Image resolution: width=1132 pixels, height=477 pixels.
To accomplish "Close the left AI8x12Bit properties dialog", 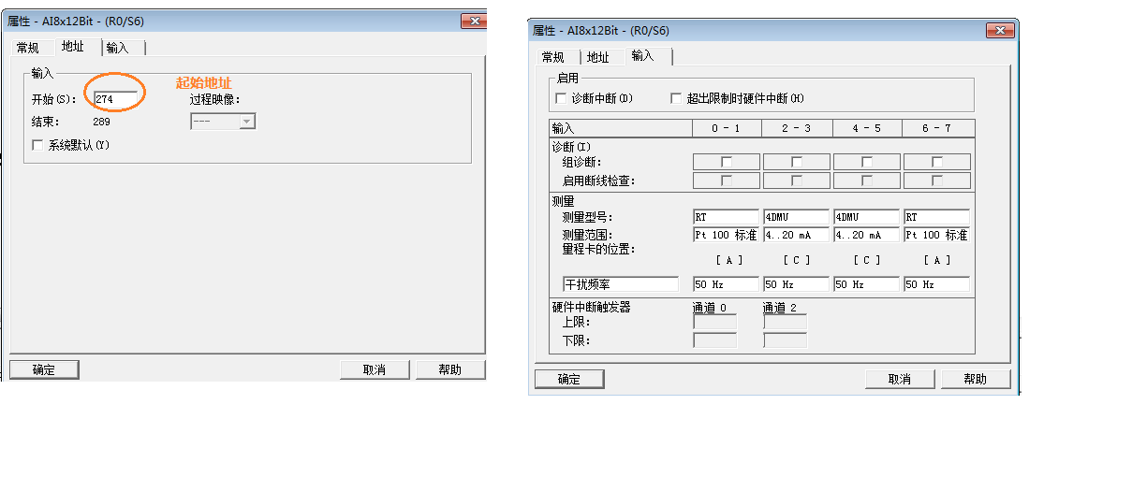I will coord(474,22).
